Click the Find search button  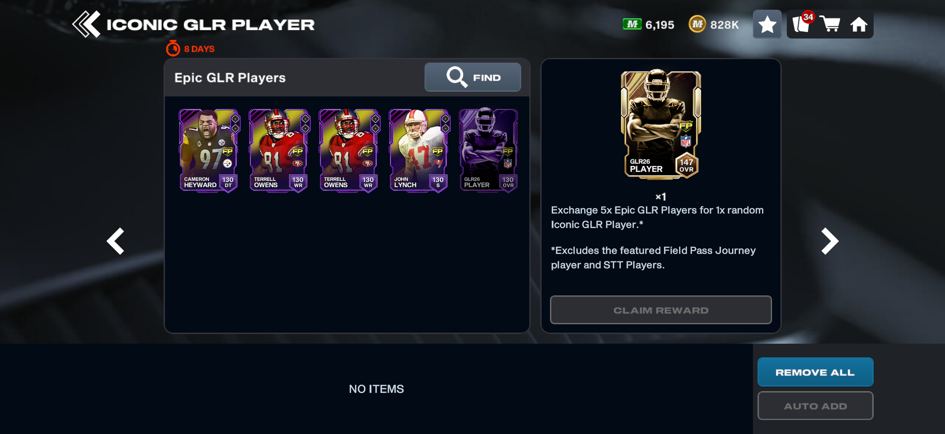pos(472,77)
